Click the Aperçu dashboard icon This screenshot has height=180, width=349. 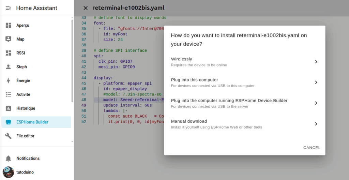pos(9,26)
